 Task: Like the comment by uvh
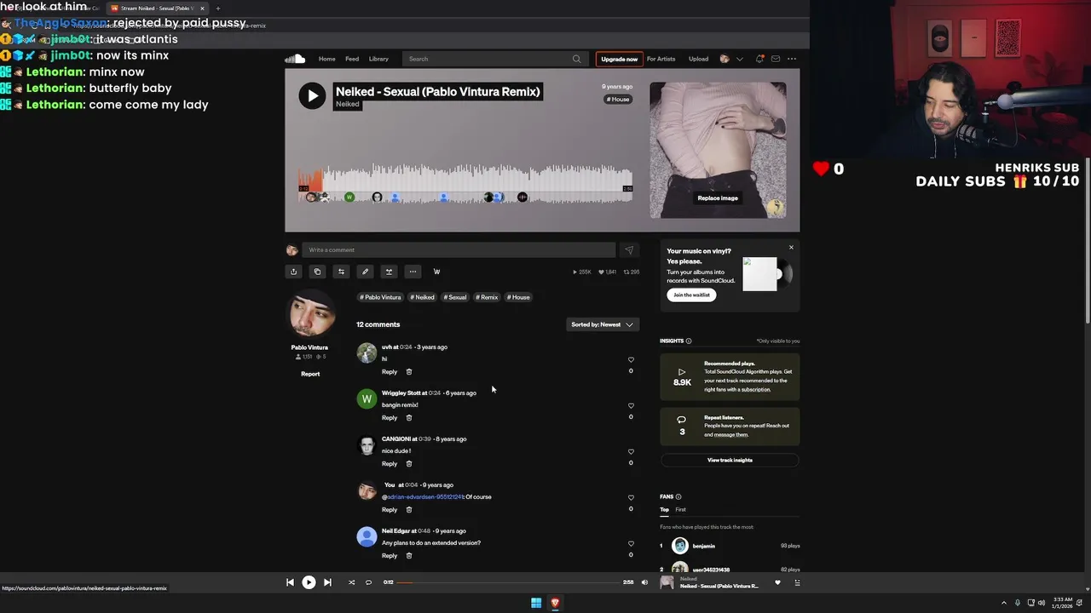pyautogui.click(x=631, y=359)
